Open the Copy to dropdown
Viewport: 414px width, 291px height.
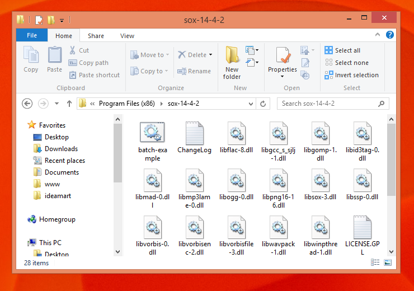[149, 71]
